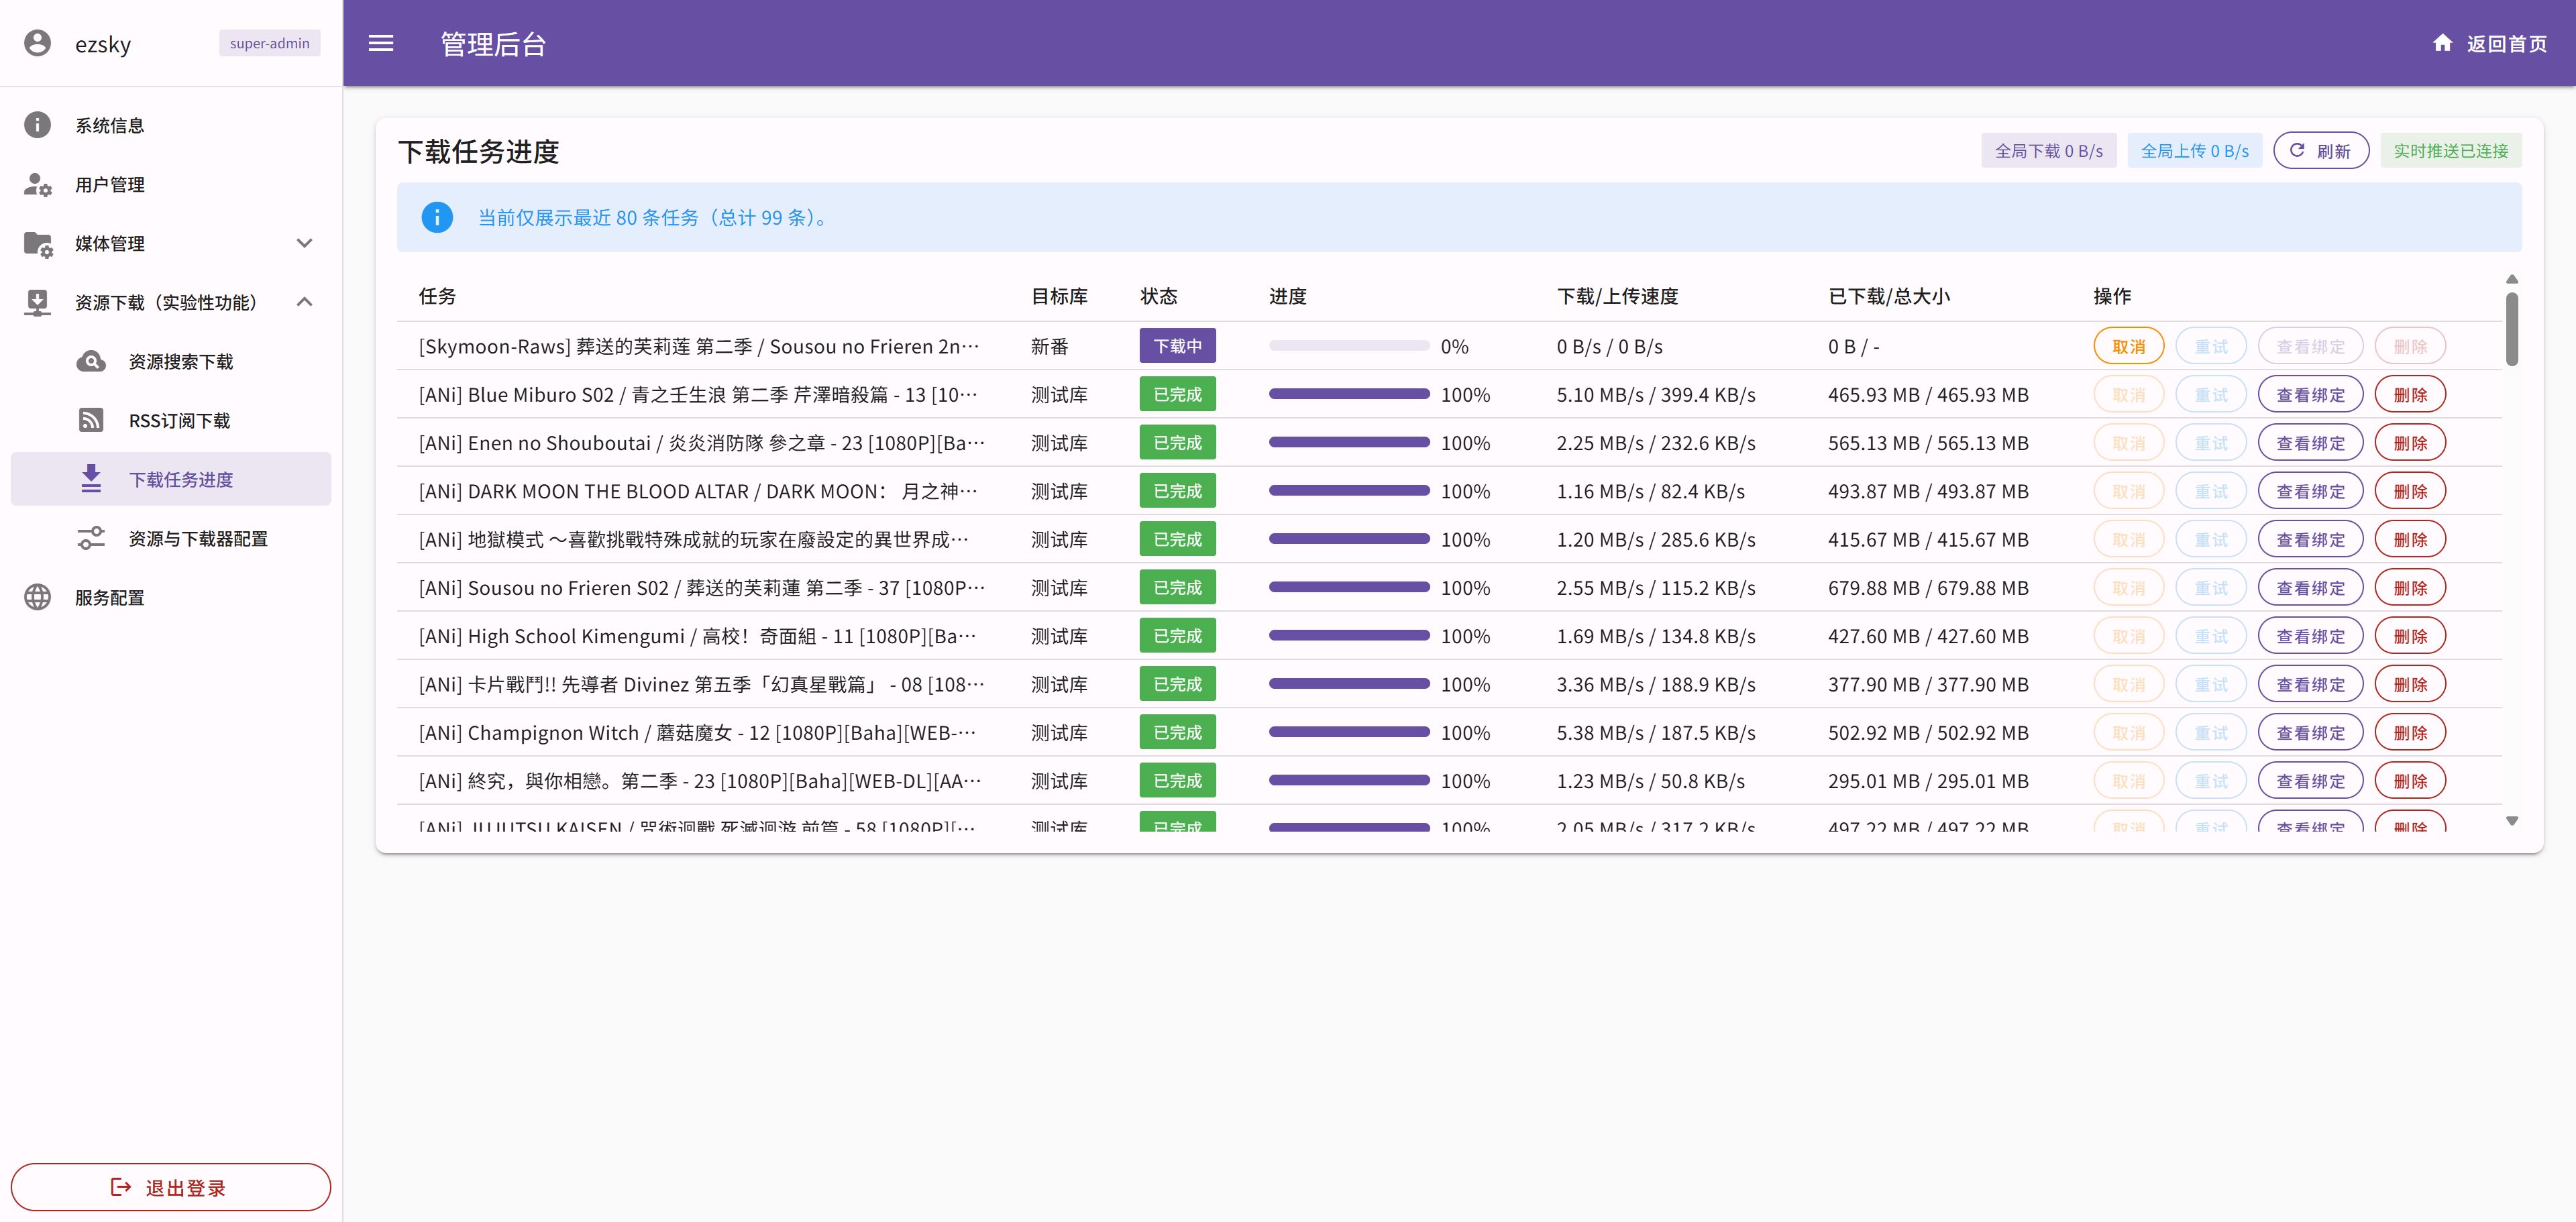The width and height of the screenshot is (2576, 1222).
Task: Open the 下载任务进度 menu item
Action: 180,479
